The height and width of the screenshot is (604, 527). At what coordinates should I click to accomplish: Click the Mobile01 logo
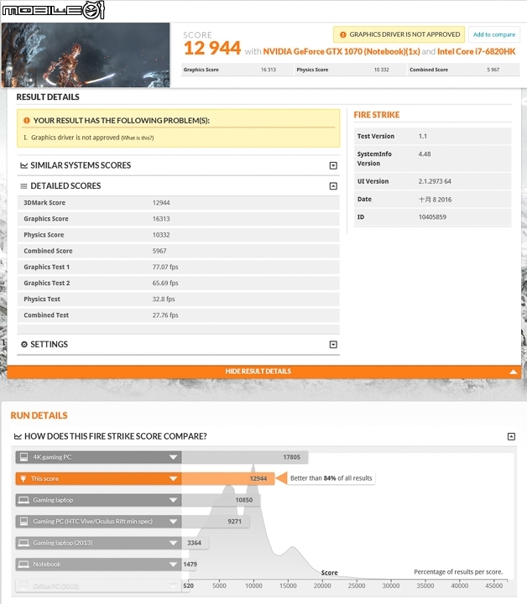(x=53, y=10)
